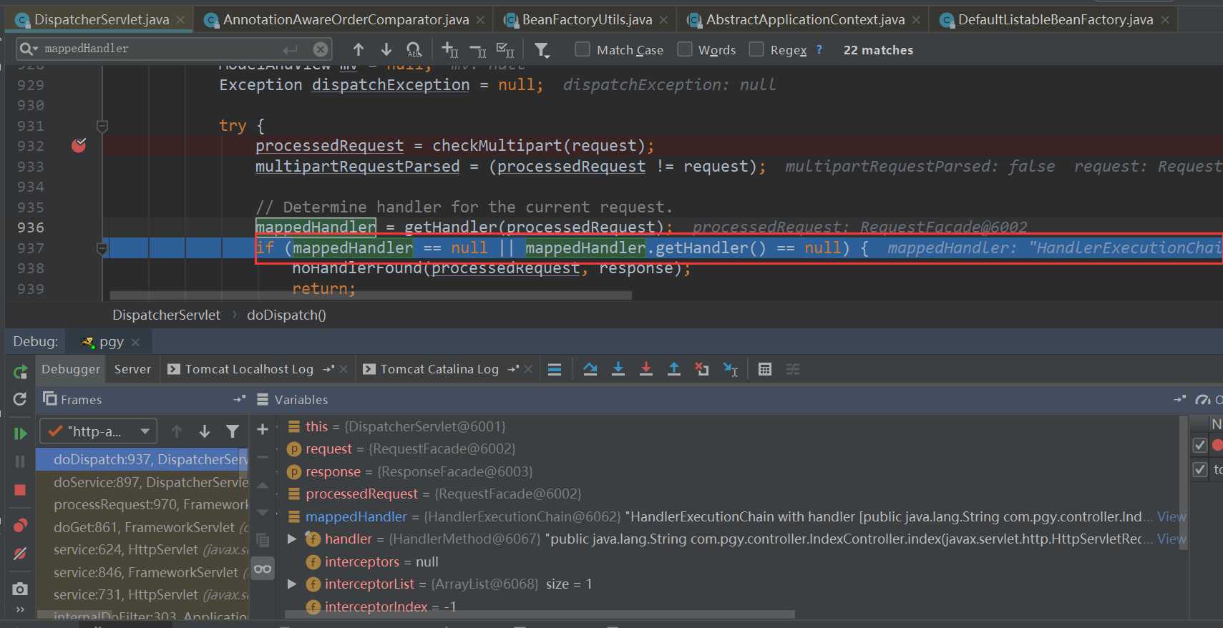Restore layout of Frames panel
The image size is (1223, 628).
(239, 399)
